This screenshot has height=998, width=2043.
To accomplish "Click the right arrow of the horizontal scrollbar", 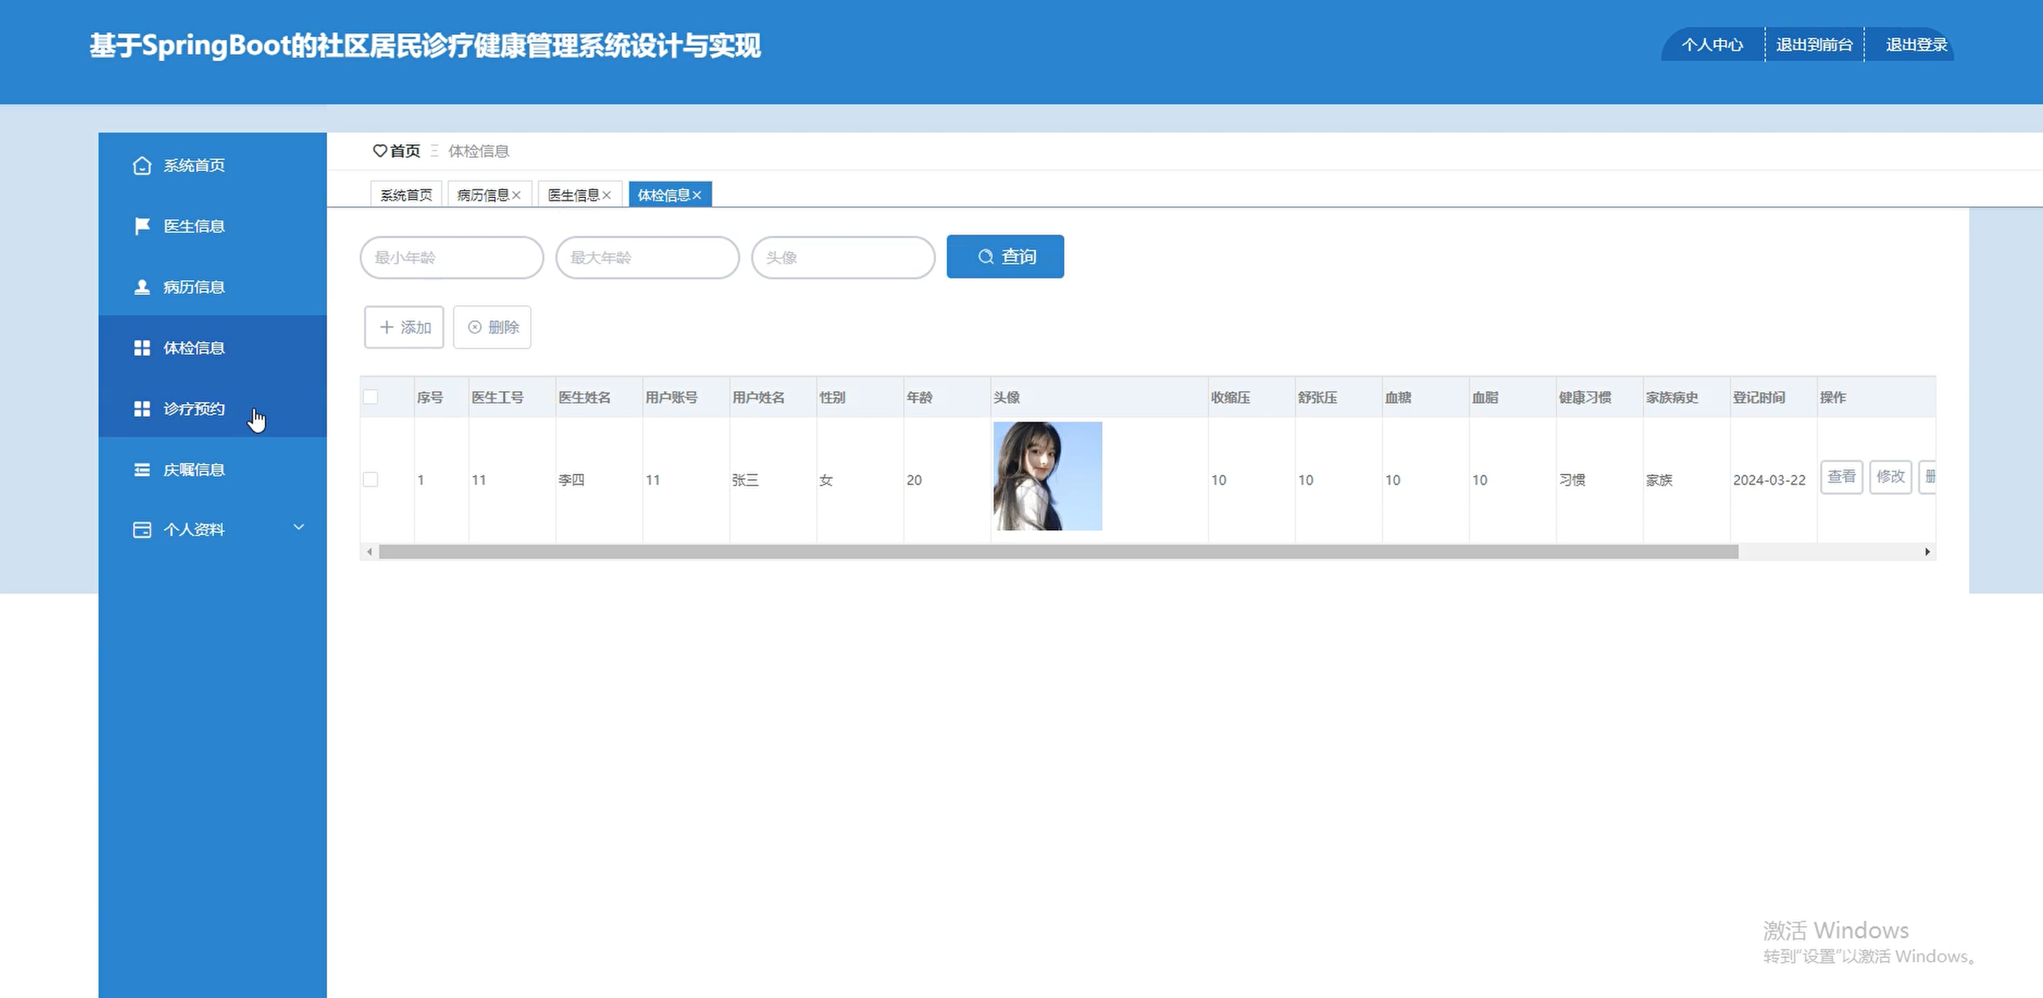I will (x=1927, y=552).
